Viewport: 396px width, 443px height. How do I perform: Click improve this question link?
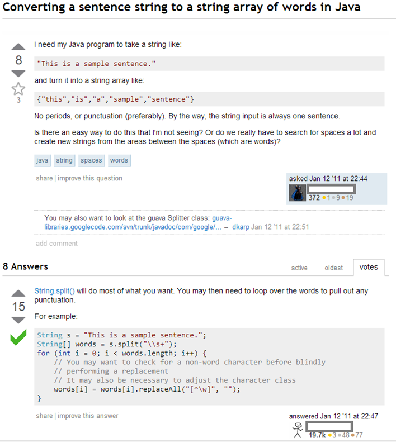(x=90, y=178)
